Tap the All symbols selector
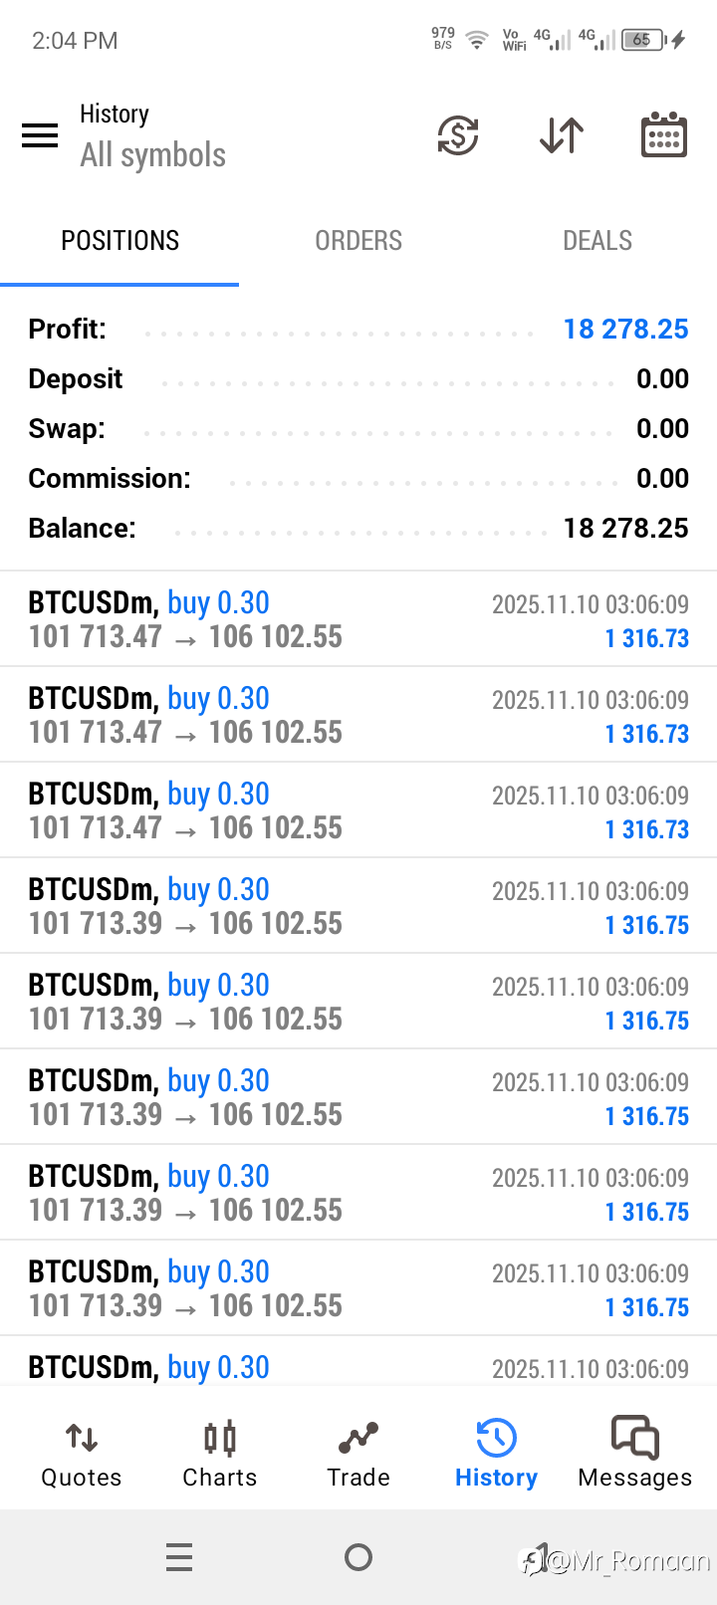 pyautogui.click(x=153, y=155)
